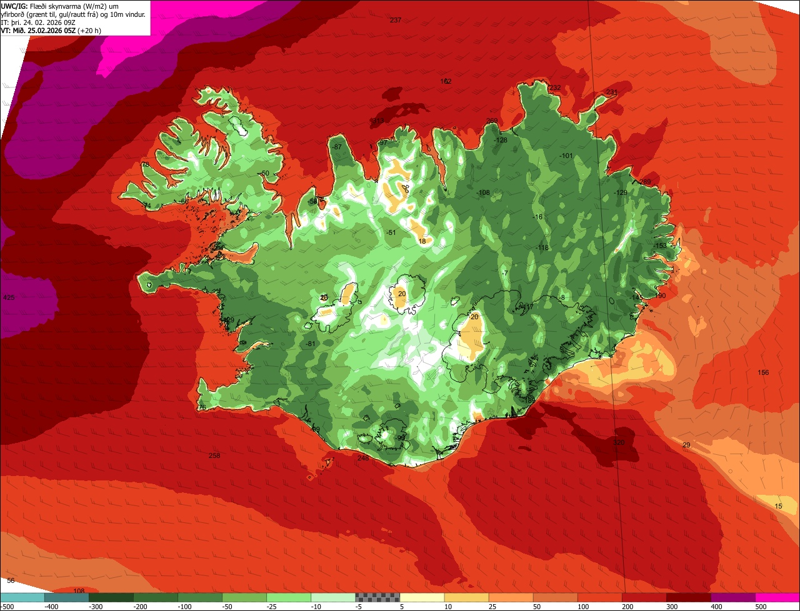Click the orange legend swatch between 25 and 50
800x611 pixels.
pos(511,597)
